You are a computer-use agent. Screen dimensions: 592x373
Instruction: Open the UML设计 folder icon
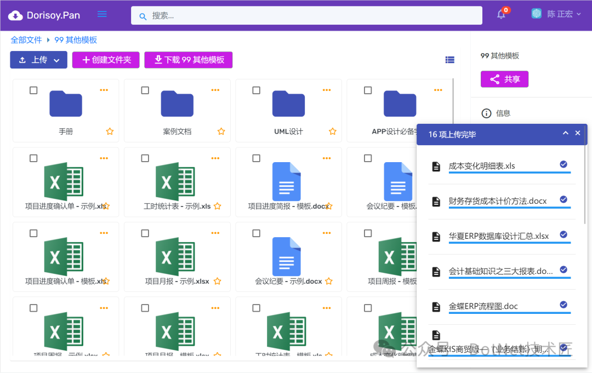288,104
